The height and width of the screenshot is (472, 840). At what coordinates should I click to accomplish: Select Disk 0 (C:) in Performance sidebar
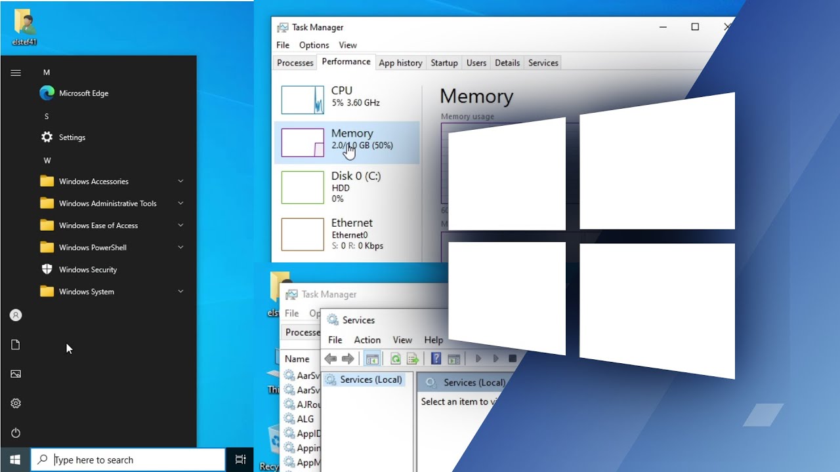(x=346, y=186)
